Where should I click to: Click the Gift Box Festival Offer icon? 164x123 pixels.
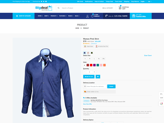coord(134,16)
